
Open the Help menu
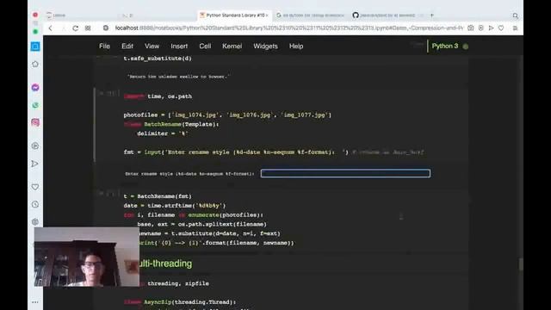[x=296, y=46]
